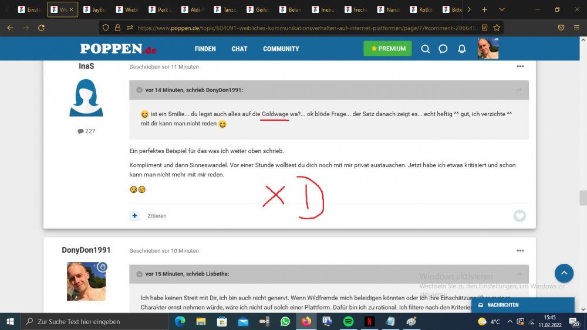The height and width of the screenshot is (330, 587).
Task: Open the site search magnifier icon
Action: 426,49
